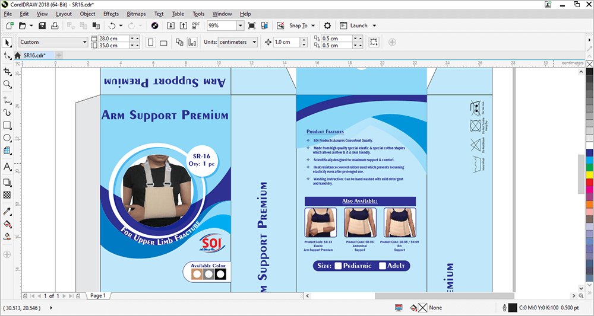Expand the status bar coordinates arrow

point(50,308)
